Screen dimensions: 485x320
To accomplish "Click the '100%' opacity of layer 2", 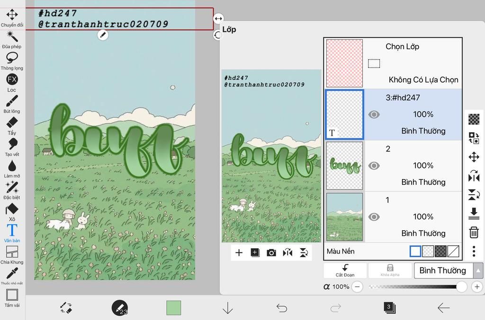I will (423, 165).
